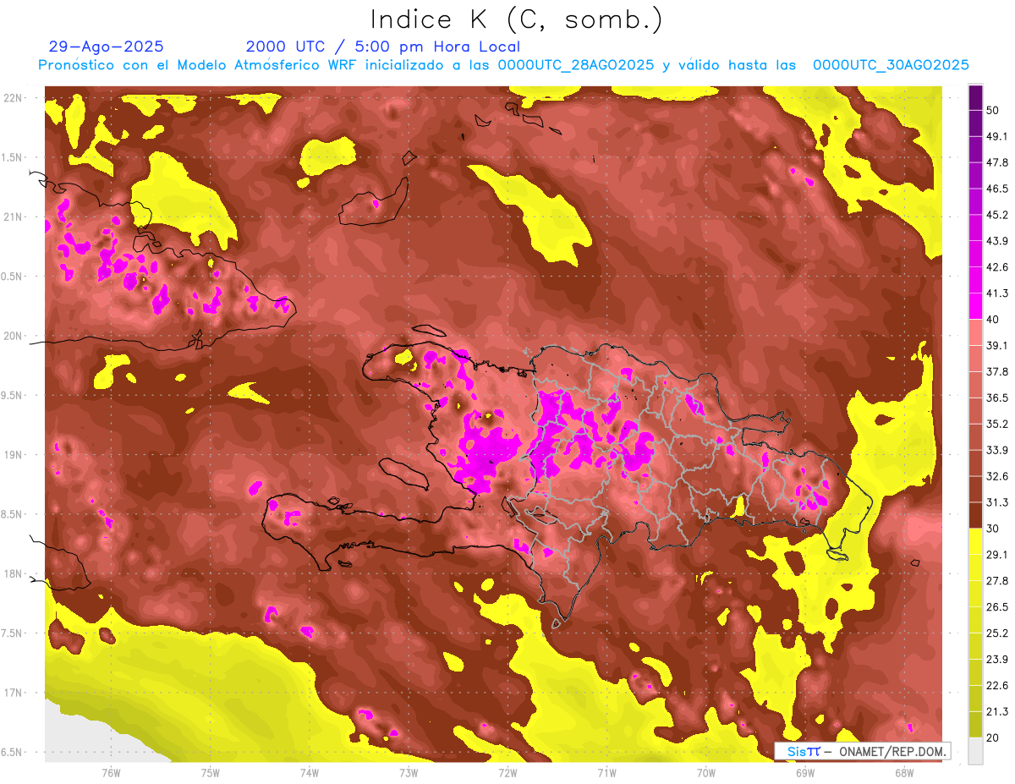
Task: Click the title 'Indice K (C, somb.)'
Action: point(517,20)
